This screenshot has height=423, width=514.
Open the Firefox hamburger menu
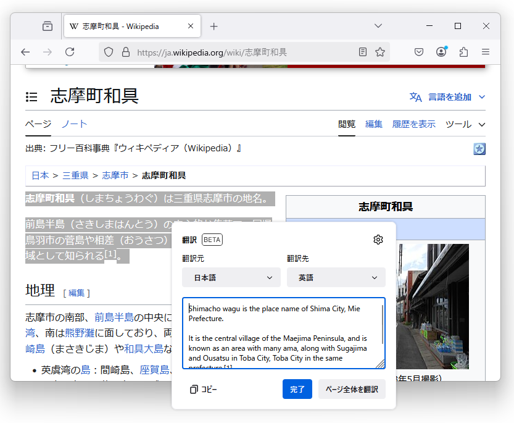pos(486,52)
